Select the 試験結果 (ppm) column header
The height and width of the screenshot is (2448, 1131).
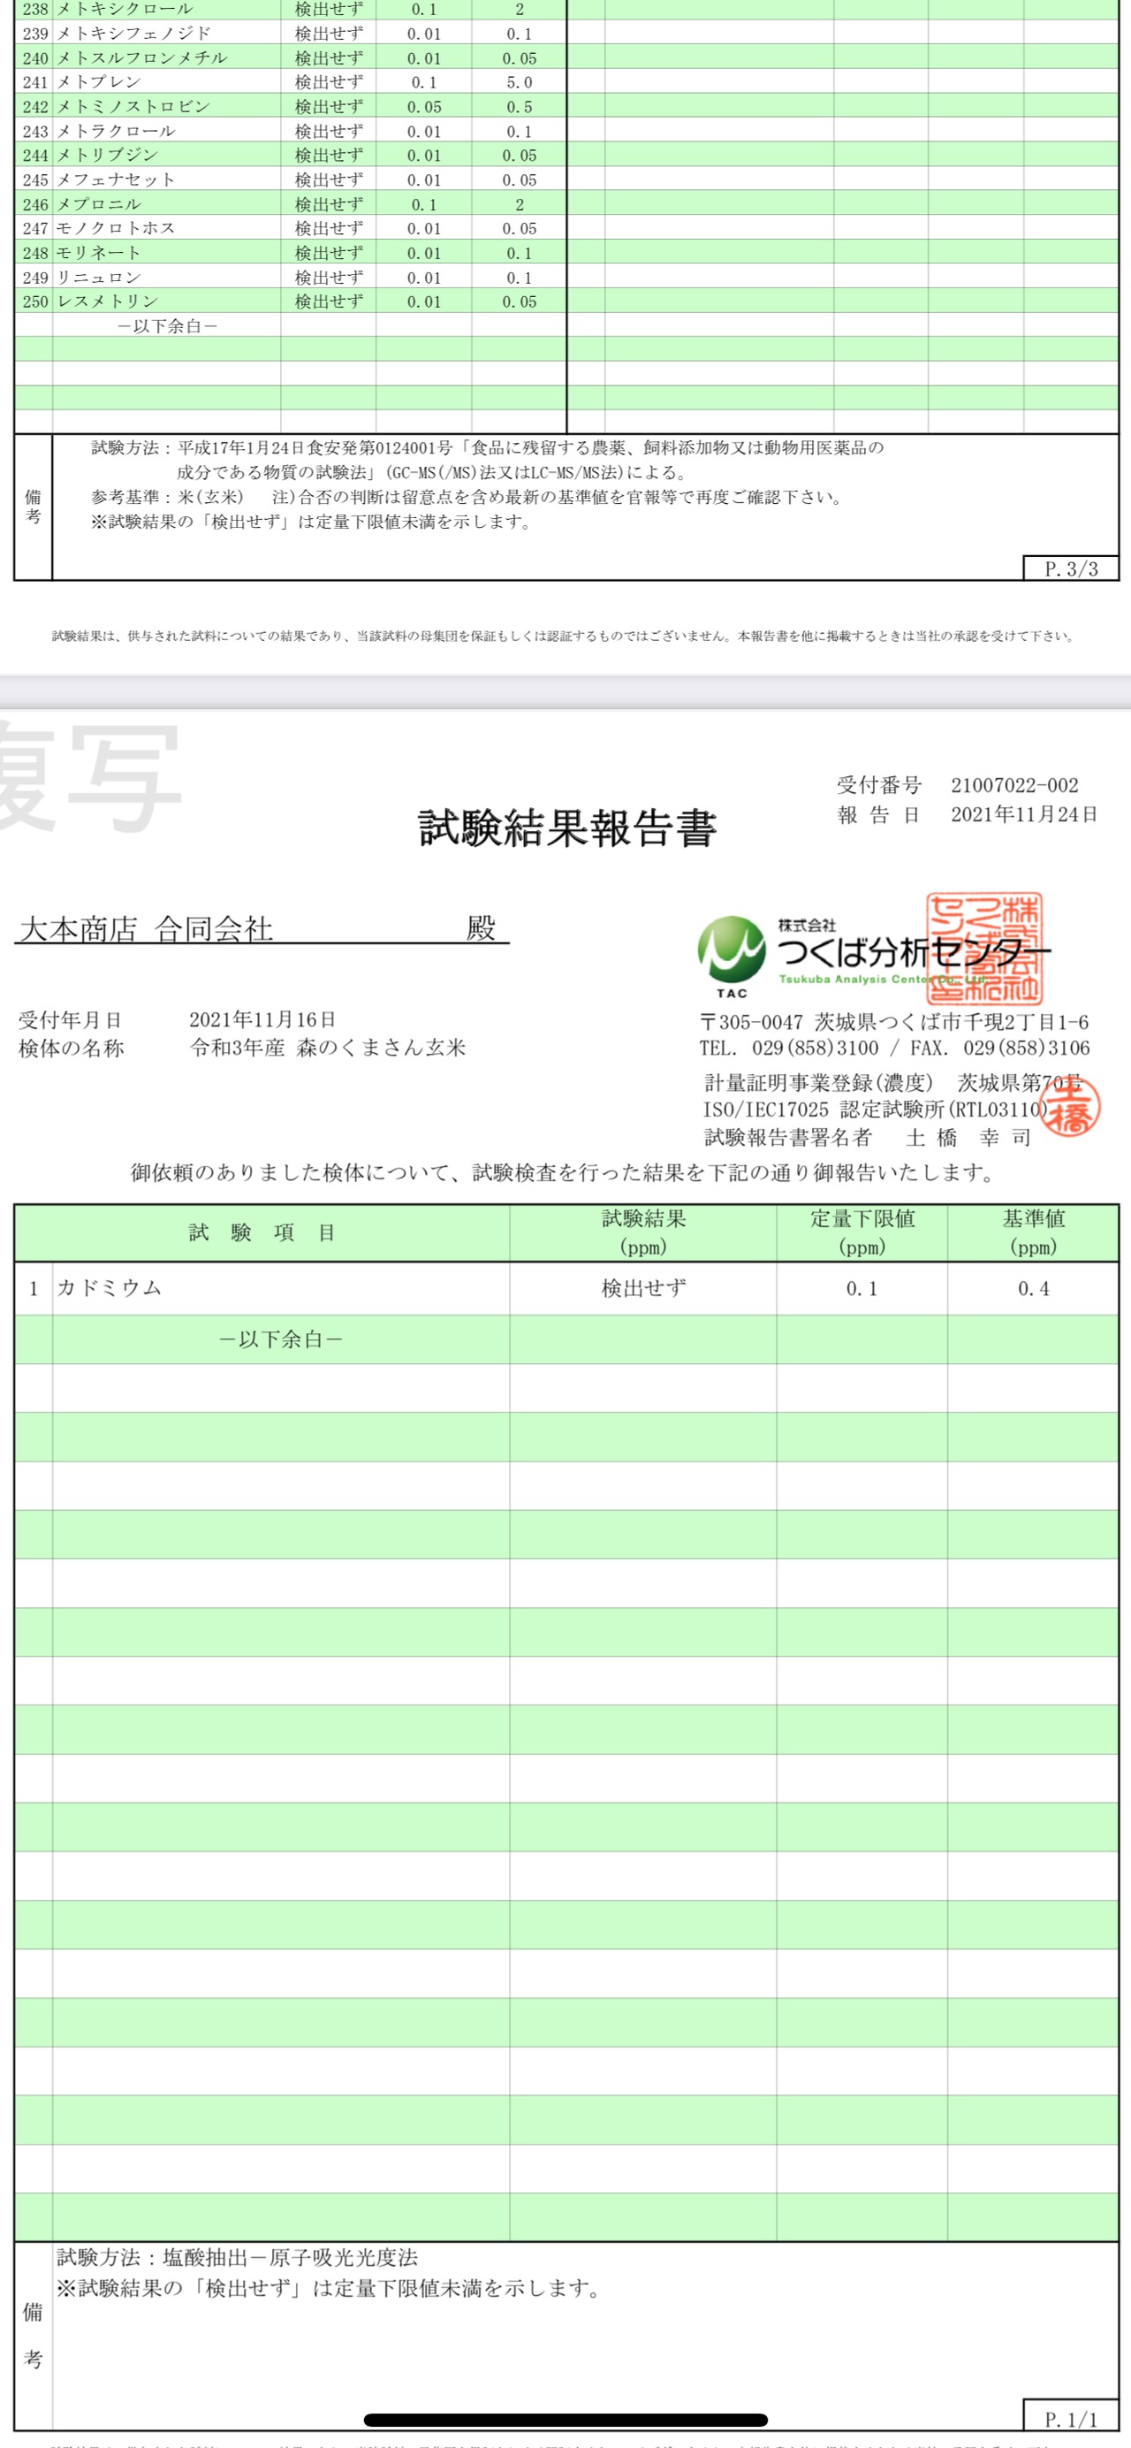tap(643, 1232)
